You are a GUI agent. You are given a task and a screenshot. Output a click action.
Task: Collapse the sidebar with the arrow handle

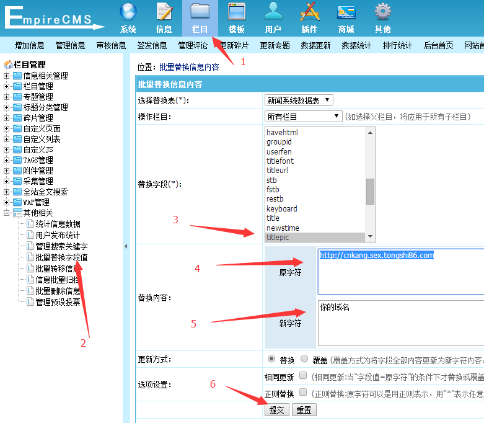126,246
